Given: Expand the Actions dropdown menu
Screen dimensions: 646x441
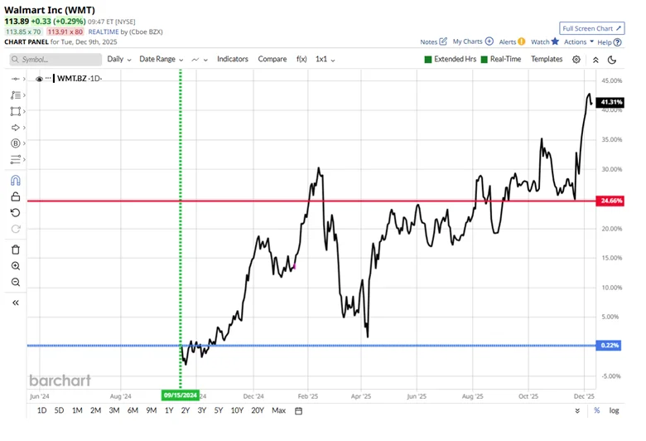Looking at the screenshot, I should 578,41.
